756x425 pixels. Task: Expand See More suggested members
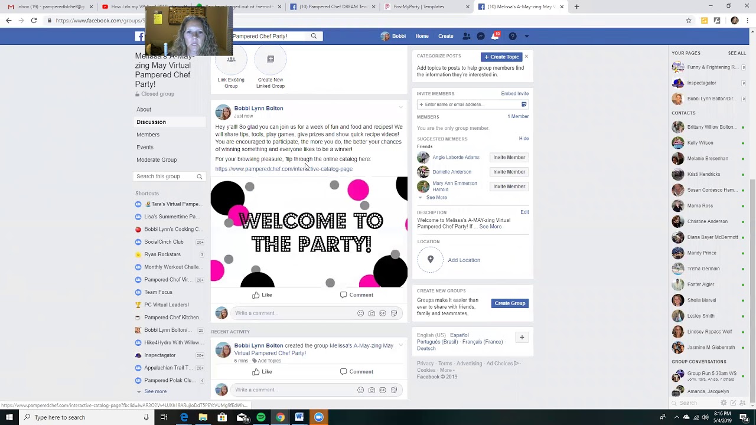(x=436, y=197)
